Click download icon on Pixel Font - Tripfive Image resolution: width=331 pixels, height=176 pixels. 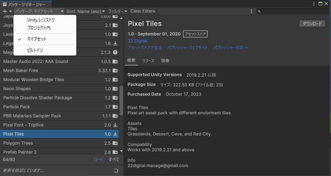click(x=115, y=125)
